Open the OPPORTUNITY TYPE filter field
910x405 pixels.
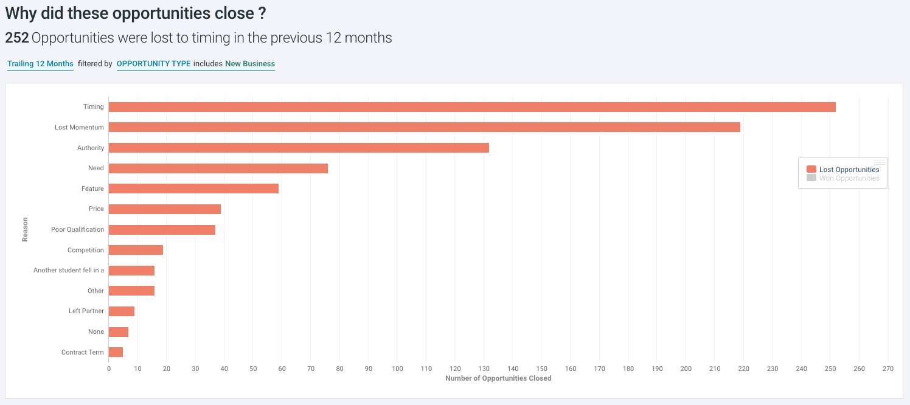pyautogui.click(x=154, y=64)
